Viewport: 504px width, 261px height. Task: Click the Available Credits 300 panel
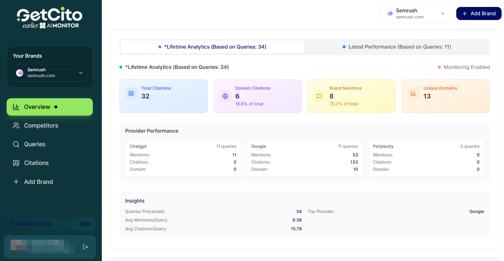(50, 224)
